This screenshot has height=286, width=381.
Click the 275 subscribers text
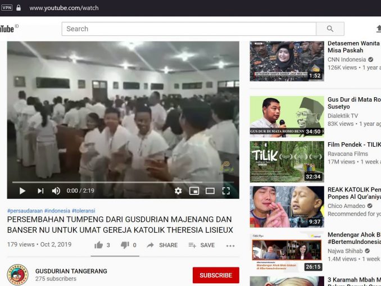coord(56,279)
